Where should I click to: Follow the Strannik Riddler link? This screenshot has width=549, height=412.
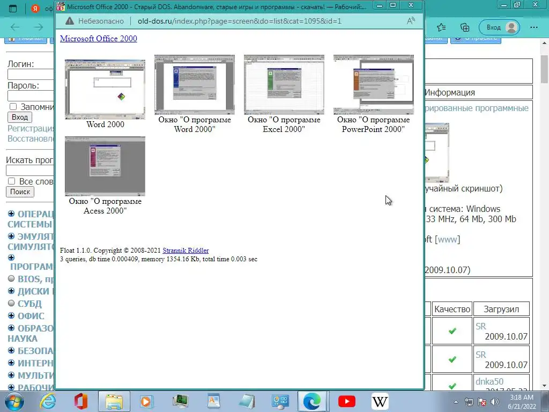(186, 251)
